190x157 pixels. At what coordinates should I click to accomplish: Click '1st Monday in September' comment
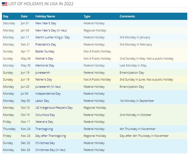point(137,101)
